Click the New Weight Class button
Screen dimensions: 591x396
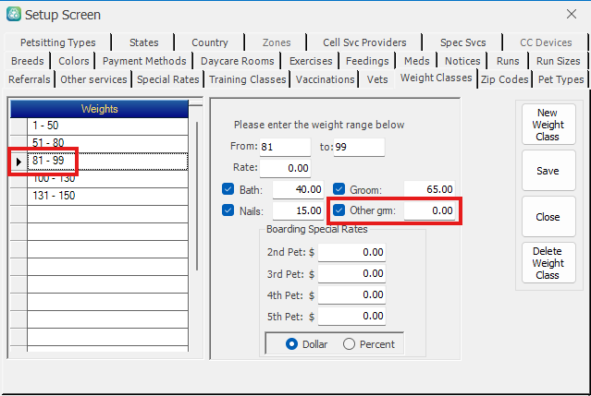click(x=548, y=125)
